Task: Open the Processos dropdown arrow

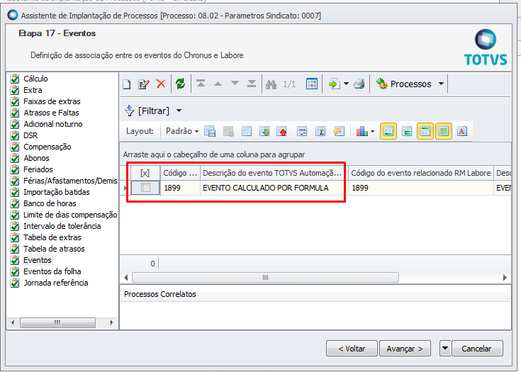Action: pos(441,84)
